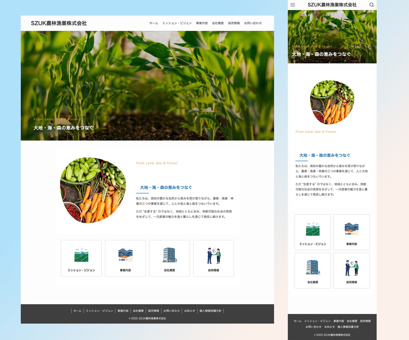Screen dimensions: 409x340
Task: Click © 2025 copyright text in desktop footer
Action: (147, 319)
